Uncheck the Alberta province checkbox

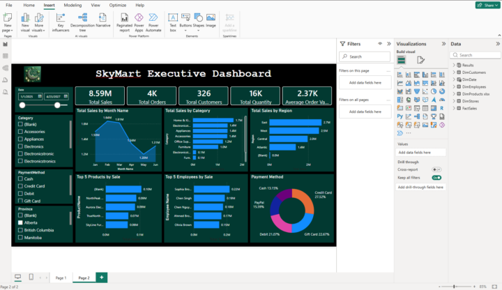(20, 222)
